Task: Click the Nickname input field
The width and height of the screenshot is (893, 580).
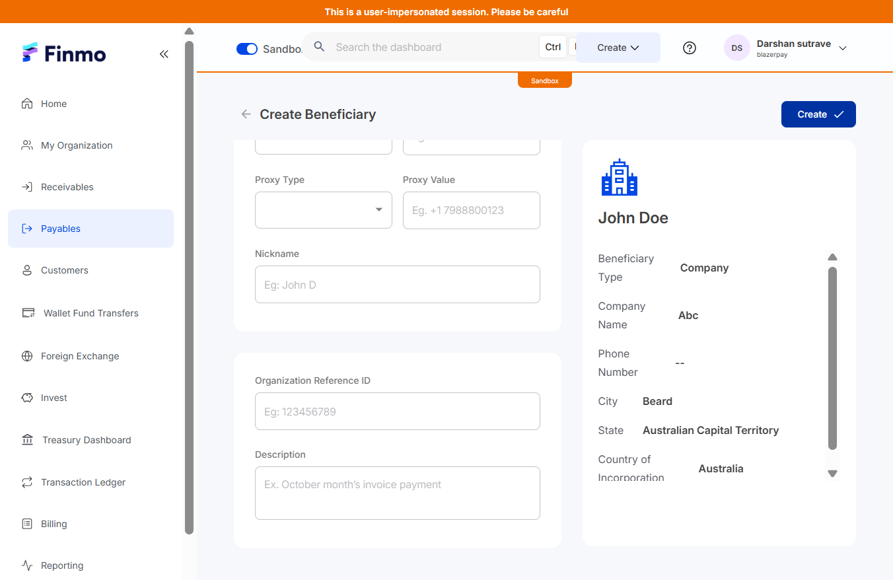Action: pos(398,285)
